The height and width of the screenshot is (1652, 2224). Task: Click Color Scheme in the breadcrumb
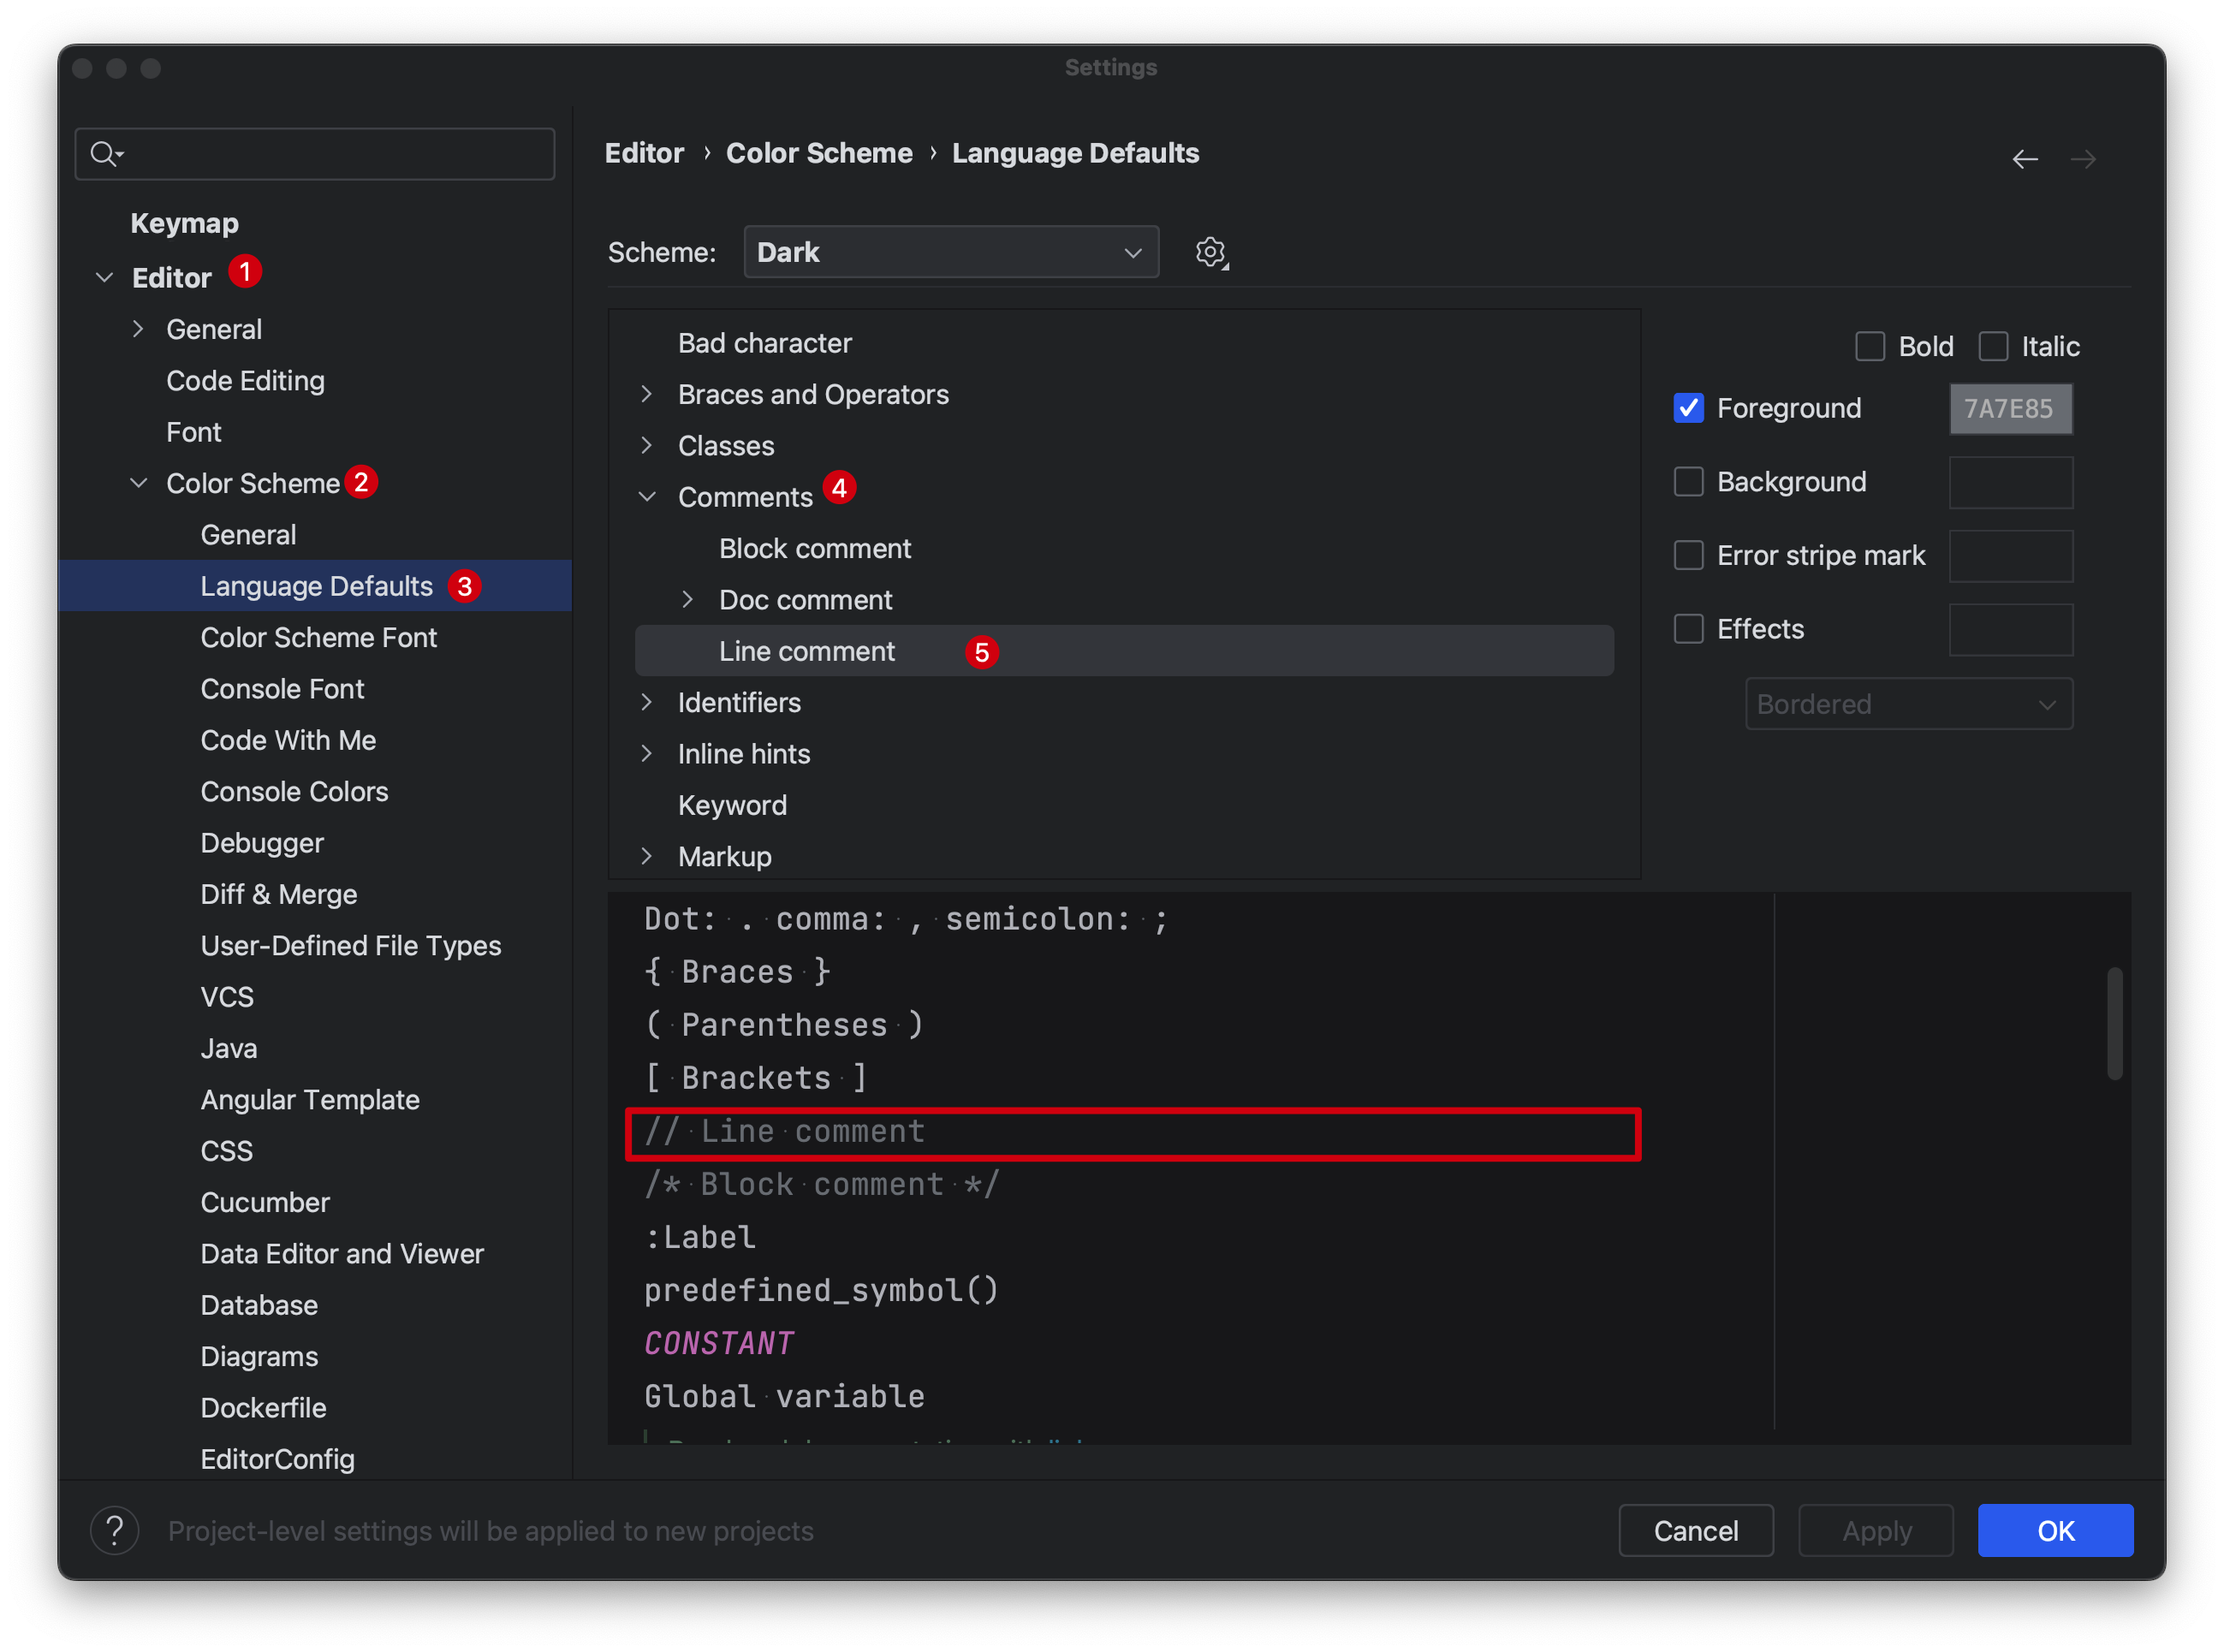pos(819,153)
